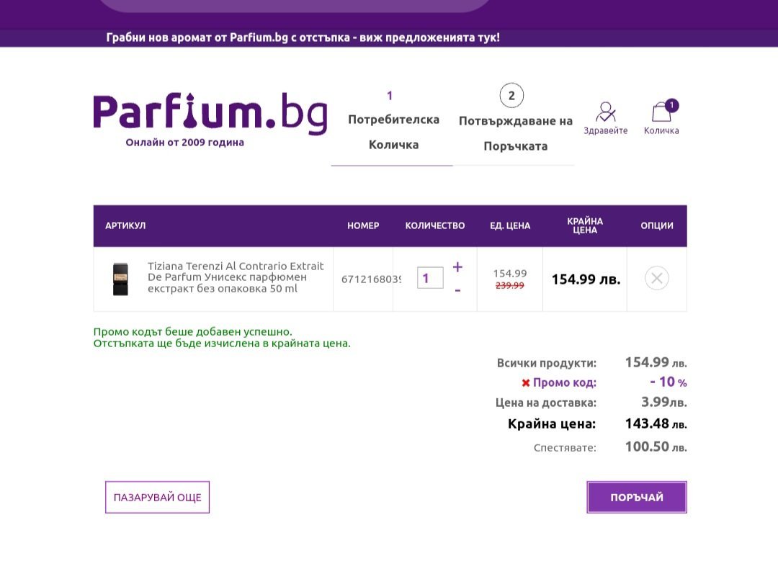Click the Промо код label

(565, 382)
